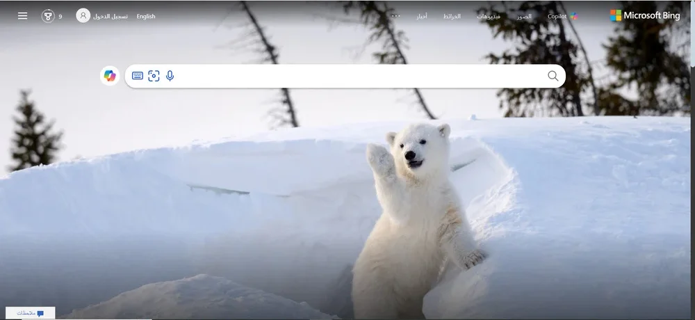
Task: Click the Microsoft Bing logo
Action: pyautogui.click(x=645, y=15)
